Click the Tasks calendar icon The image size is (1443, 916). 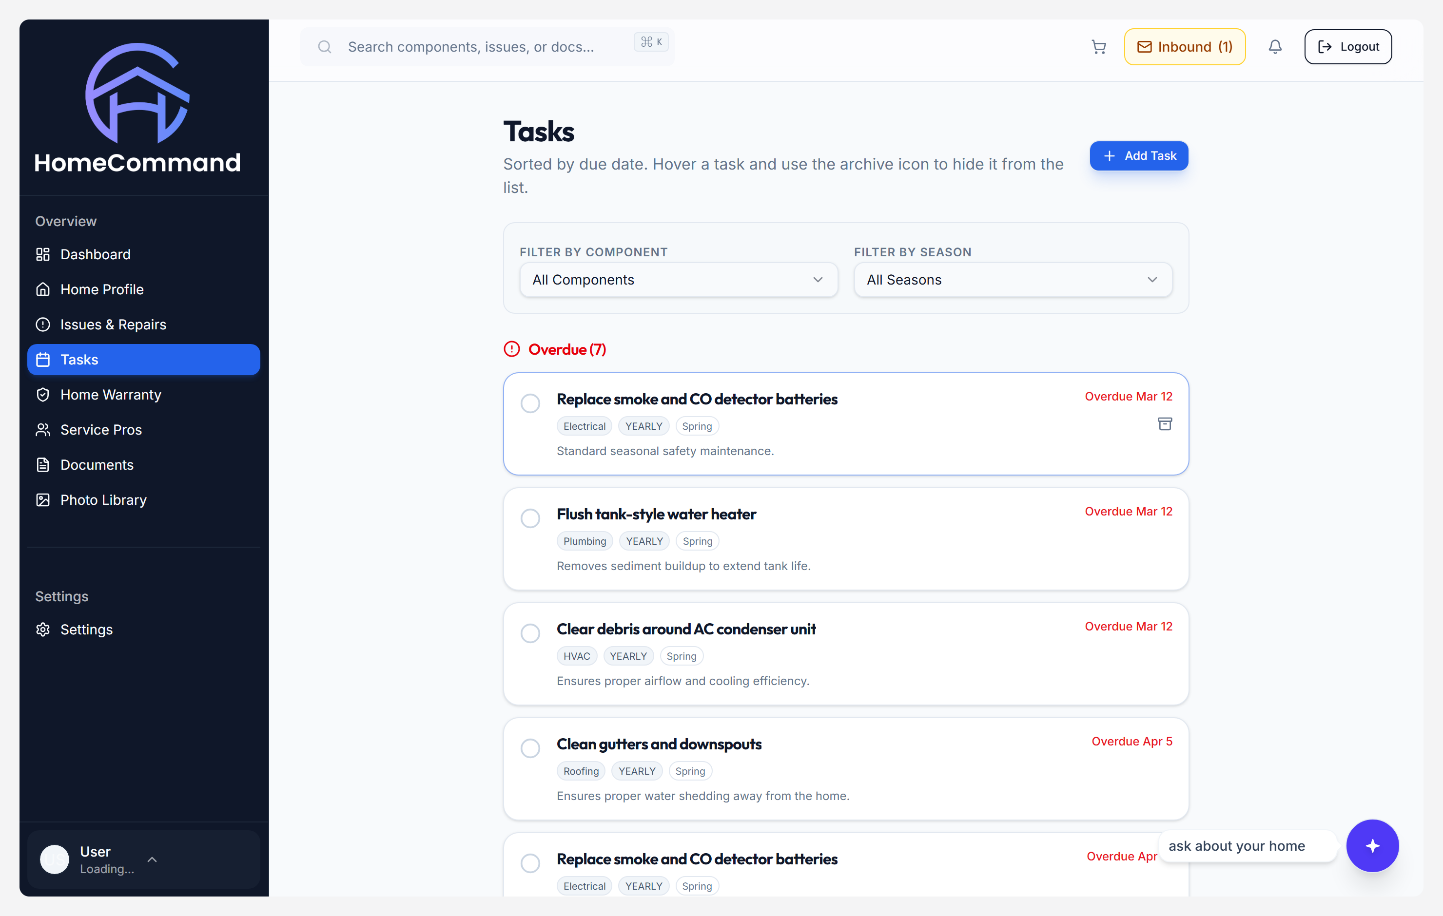(42, 360)
